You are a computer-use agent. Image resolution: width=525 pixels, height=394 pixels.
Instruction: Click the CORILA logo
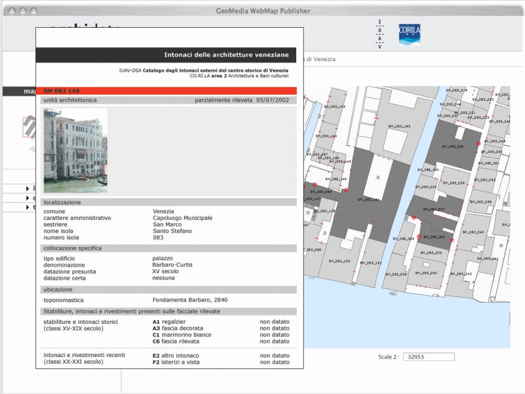(409, 34)
